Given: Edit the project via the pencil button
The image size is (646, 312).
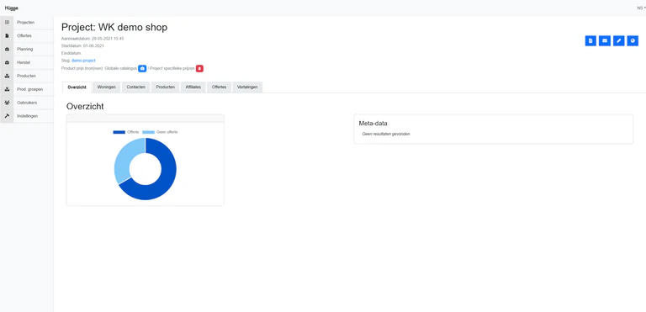Looking at the screenshot, I should click(618, 40).
